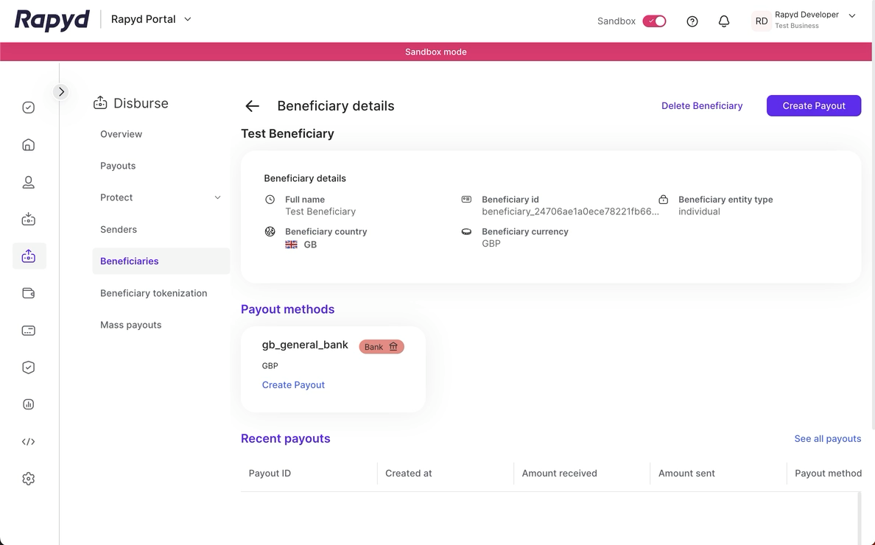Select the Home icon in the sidebar
This screenshot has height=545, width=875.
tap(28, 144)
